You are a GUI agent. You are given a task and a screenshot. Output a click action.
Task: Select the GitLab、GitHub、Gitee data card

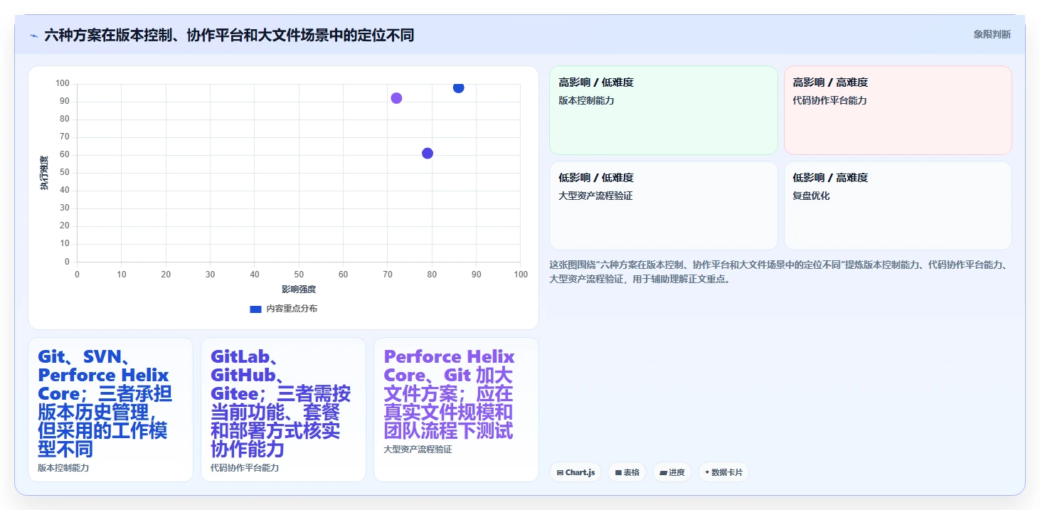click(x=283, y=410)
